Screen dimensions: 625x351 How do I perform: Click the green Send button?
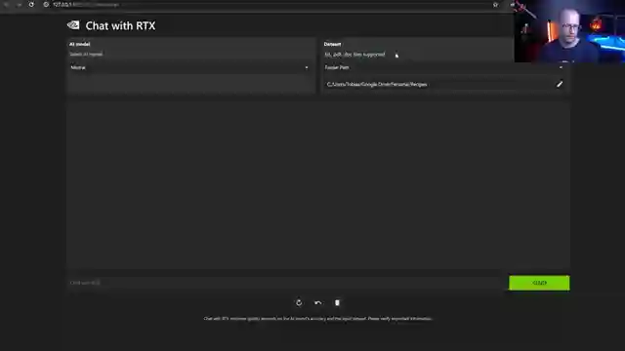click(x=539, y=283)
